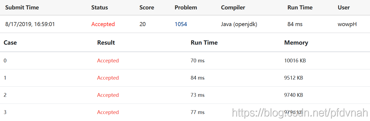Open problem 1054 link
The height and width of the screenshot is (121, 370).
click(181, 24)
